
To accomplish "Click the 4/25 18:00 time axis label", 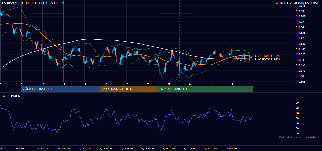I will click(x=127, y=148).
